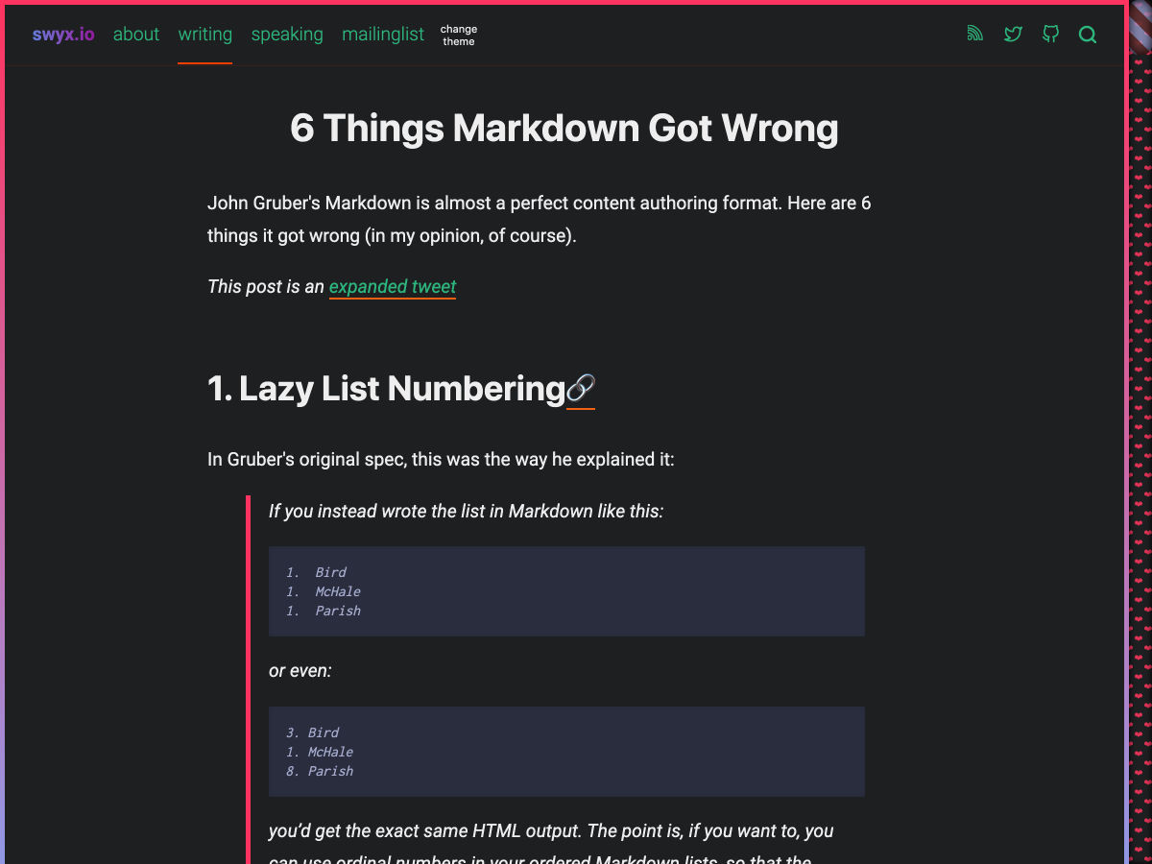Open the GitHub icon in header

pyautogui.click(x=1050, y=35)
